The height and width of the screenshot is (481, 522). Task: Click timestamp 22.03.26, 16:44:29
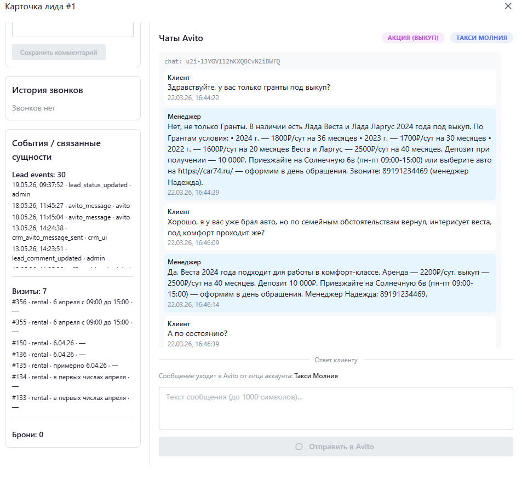(x=193, y=193)
